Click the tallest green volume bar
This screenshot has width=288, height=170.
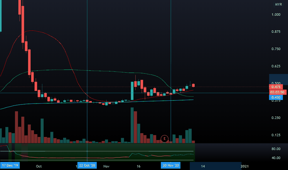132,125
